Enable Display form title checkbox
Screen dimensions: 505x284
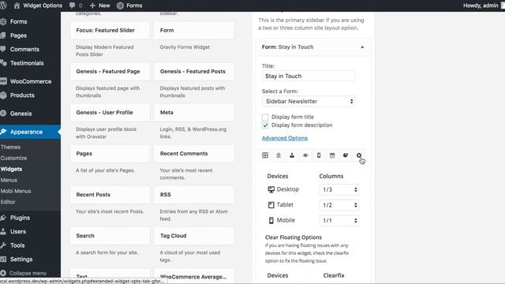[x=265, y=117]
